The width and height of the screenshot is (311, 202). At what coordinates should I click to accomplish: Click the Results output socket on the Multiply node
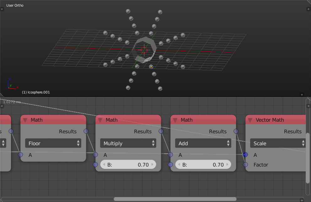[160, 131]
